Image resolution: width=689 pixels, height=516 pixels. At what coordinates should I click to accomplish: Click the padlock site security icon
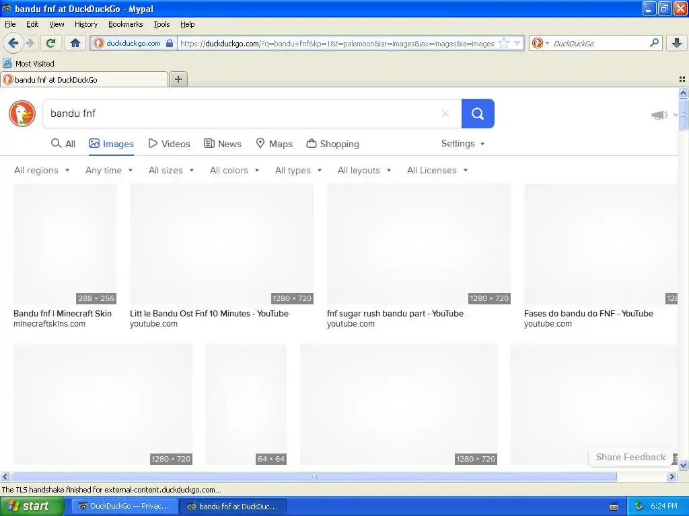tap(170, 43)
